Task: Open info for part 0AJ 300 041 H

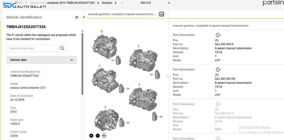Action: point(218,104)
